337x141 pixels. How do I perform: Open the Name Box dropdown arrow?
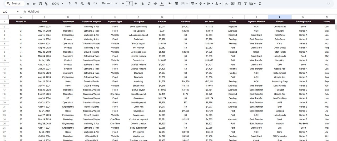point(18,12)
